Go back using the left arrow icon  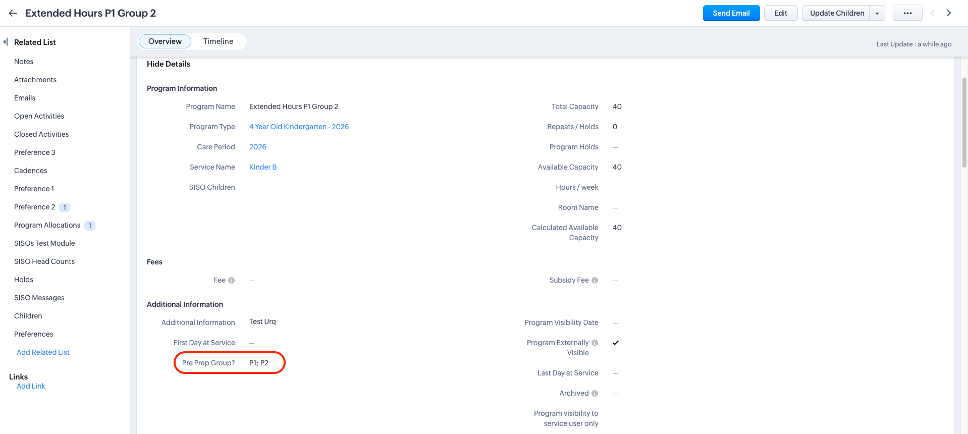pyautogui.click(x=13, y=13)
